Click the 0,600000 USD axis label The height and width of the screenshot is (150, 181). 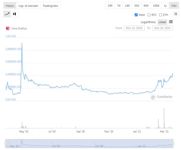pyautogui.click(x=13, y=62)
